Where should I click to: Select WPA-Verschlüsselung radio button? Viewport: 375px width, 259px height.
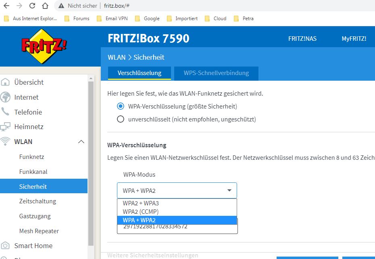coord(121,106)
